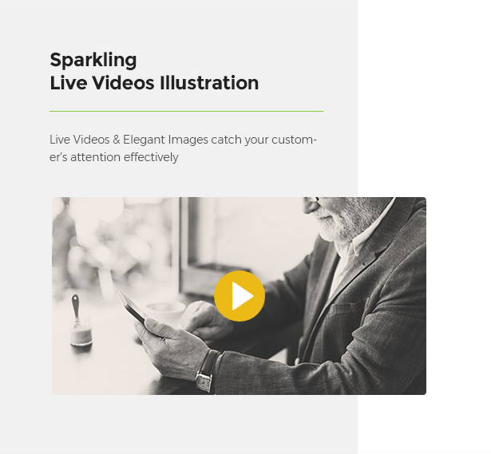Viewport: 491px width, 454px height.
Task: Click the jacket chest pocket in the photo
Action: pyautogui.click(x=349, y=308)
